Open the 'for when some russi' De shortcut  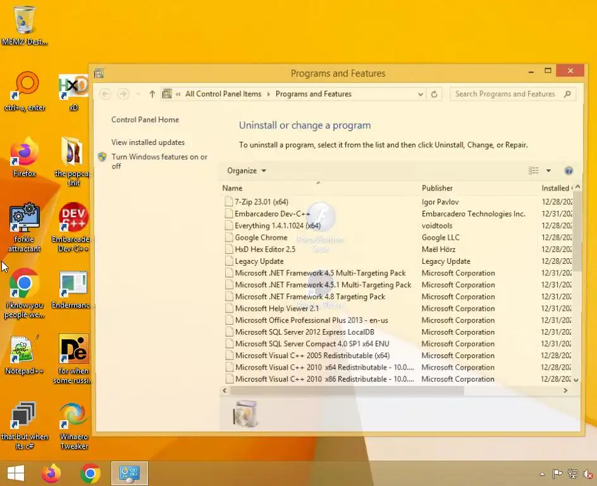[x=73, y=359]
